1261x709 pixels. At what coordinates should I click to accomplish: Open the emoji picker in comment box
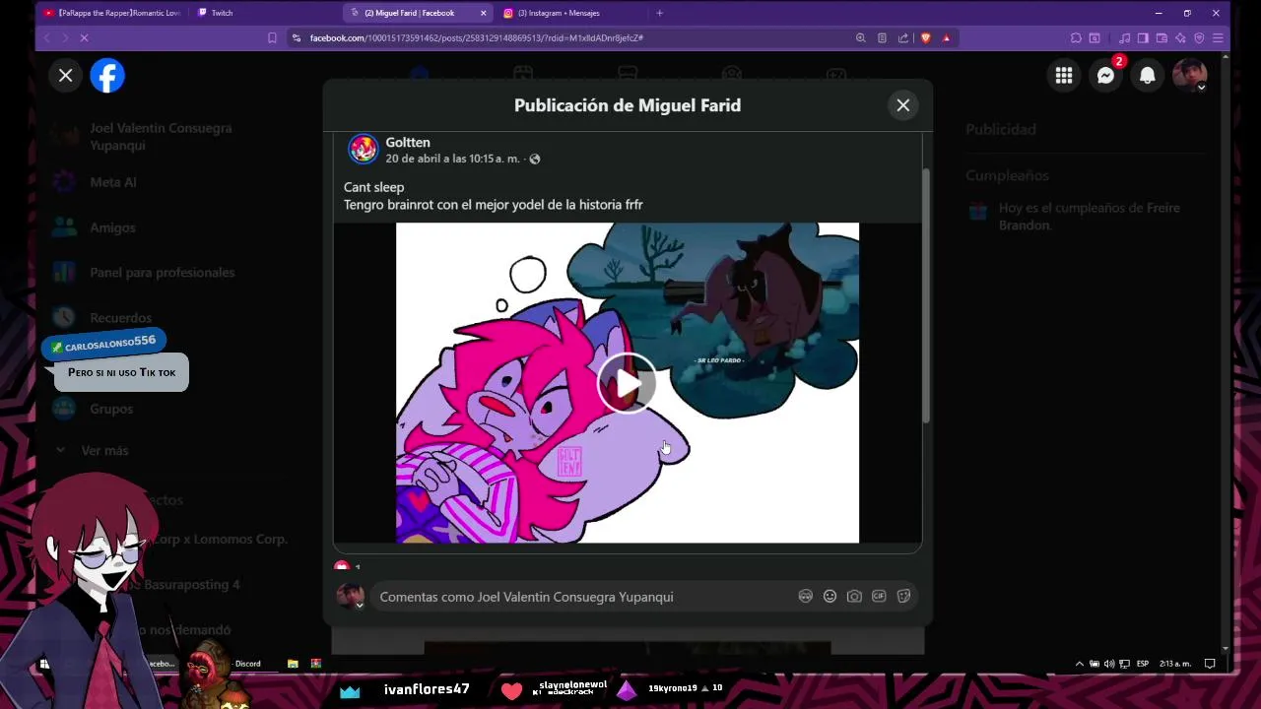(830, 596)
